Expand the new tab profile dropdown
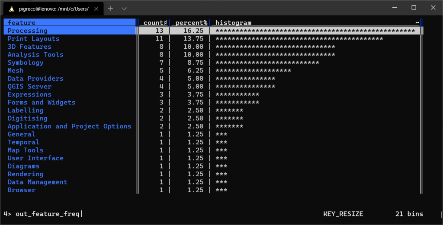Image resolution: width=443 pixels, height=225 pixels. pos(124,9)
